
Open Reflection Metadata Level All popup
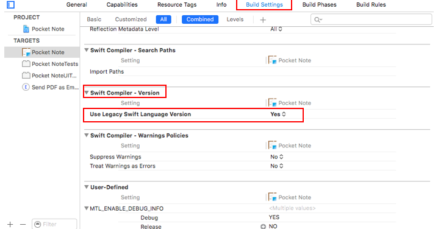(276, 29)
